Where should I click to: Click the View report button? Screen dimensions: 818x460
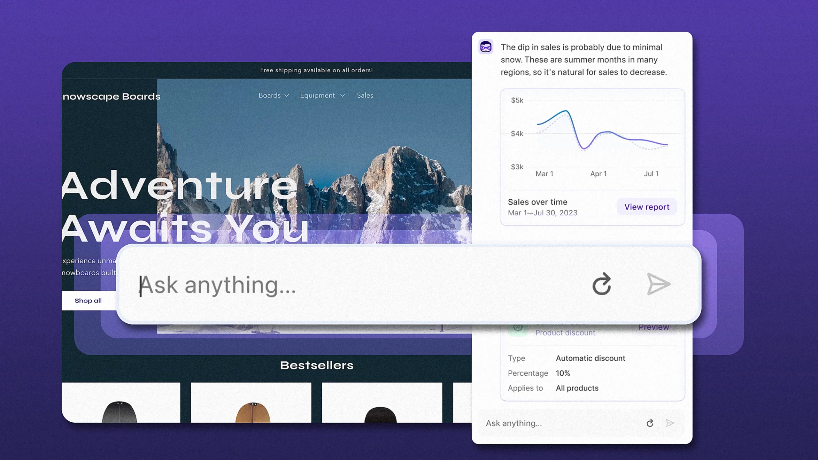click(x=647, y=207)
